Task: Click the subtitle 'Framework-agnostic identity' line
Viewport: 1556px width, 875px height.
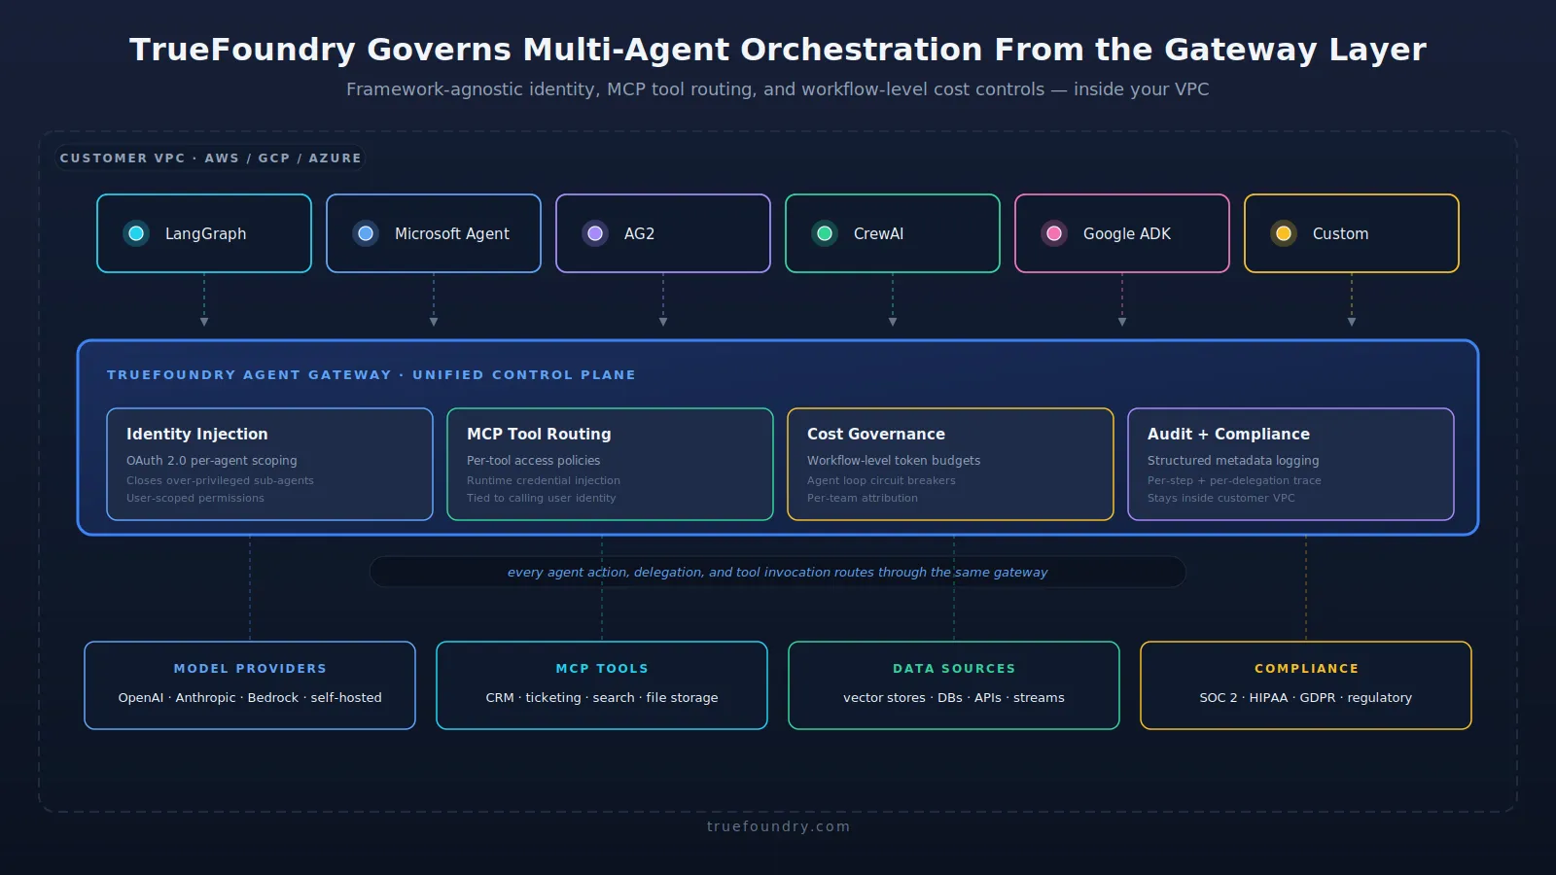Action: 778,89
